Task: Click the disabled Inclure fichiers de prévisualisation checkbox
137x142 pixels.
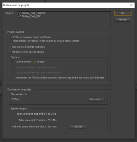Action: point(13,67)
